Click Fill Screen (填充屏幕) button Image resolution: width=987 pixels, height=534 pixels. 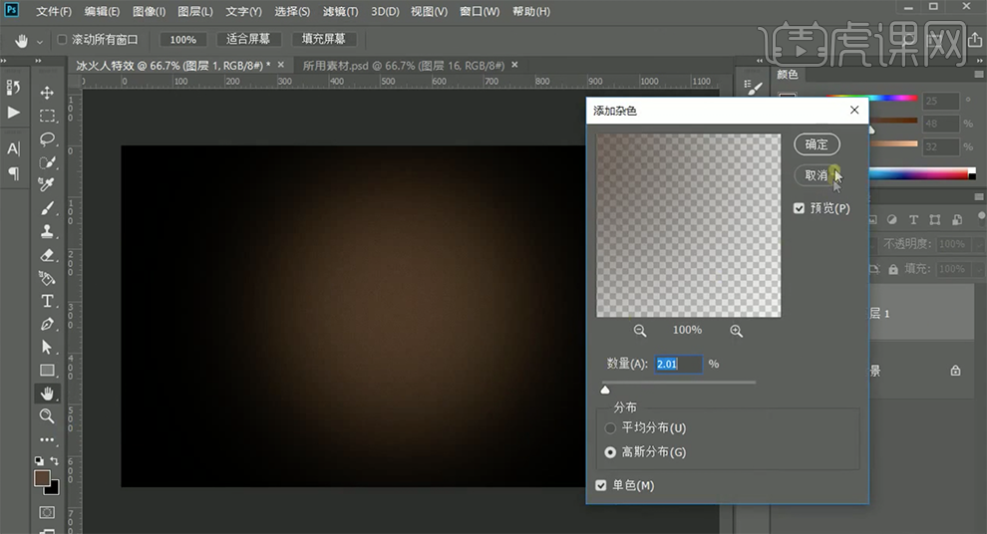pos(324,39)
